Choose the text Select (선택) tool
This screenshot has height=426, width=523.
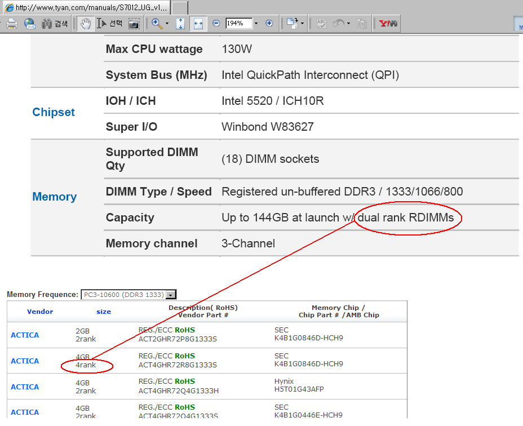[110, 24]
